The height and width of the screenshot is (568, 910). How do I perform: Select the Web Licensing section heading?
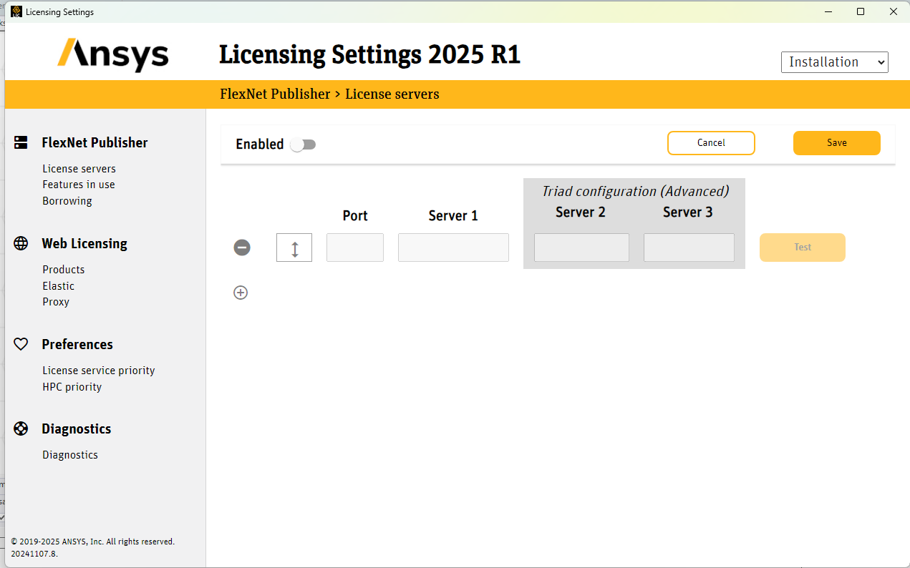click(x=84, y=243)
